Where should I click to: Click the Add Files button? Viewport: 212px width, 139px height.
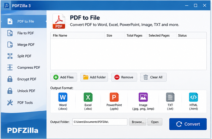(x=64, y=77)
